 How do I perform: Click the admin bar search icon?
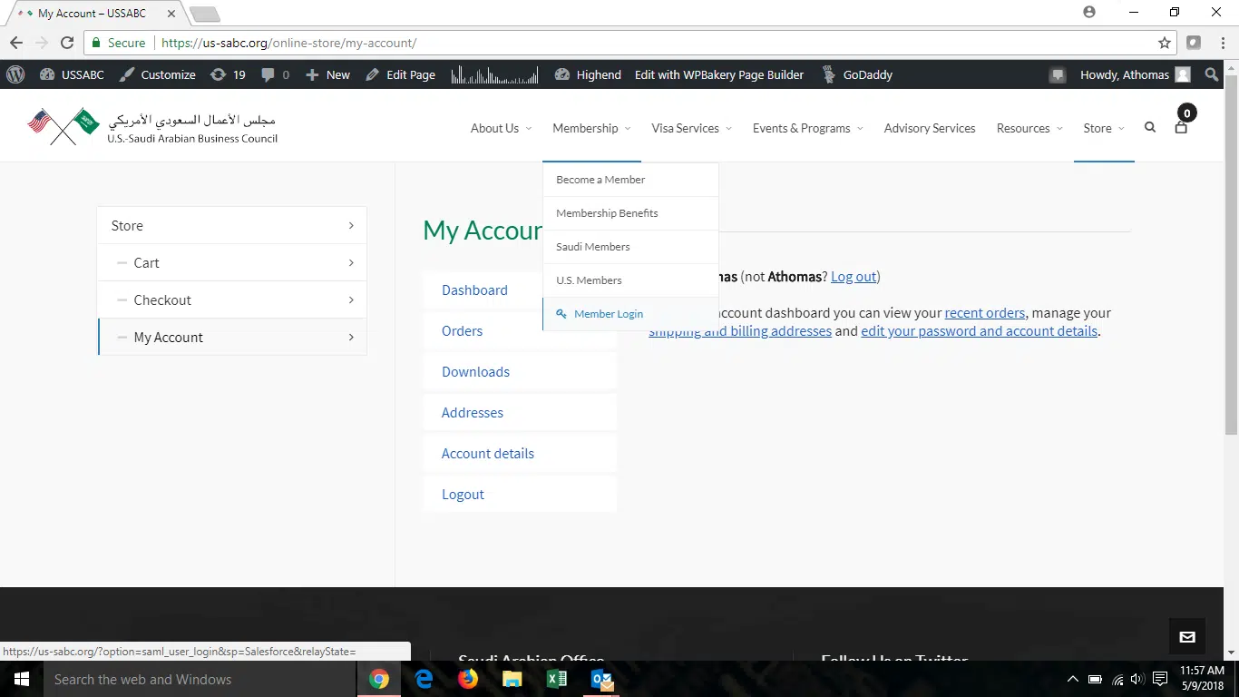[1212, 74]
